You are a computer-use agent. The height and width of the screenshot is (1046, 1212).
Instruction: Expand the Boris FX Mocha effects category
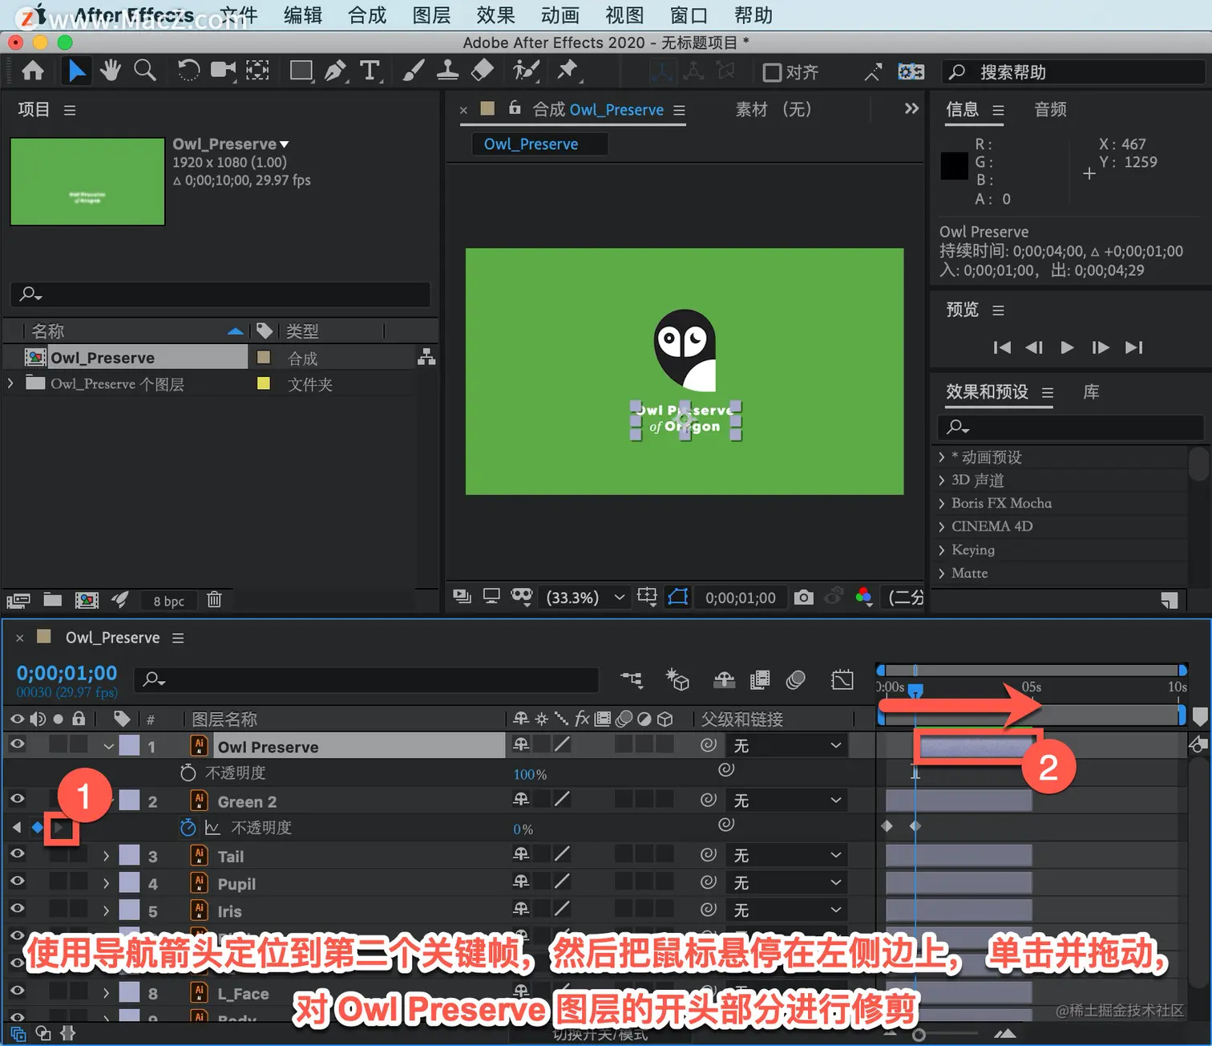click(942, 504)
